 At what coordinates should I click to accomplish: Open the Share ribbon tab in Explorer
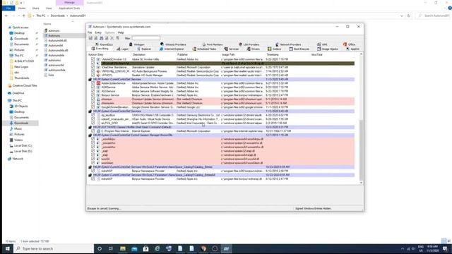36,8
